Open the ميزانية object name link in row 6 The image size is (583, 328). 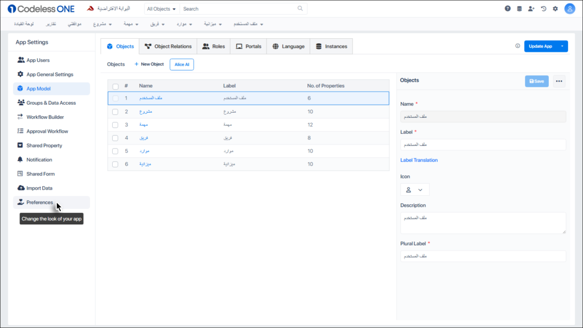pyautogui.click(x=145, y=164)
